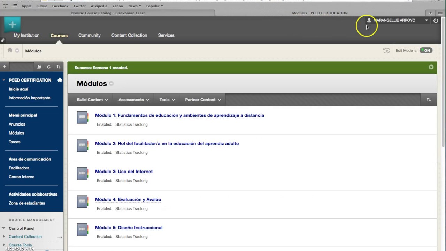Open the Módulos title options chevron
Screen dimensions: 446x251
click(111, 83)
